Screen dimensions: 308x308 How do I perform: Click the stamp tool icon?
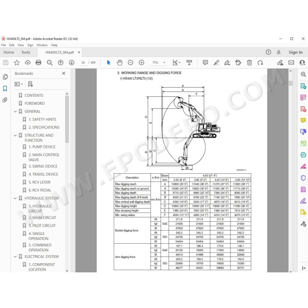tap(238, 62)
